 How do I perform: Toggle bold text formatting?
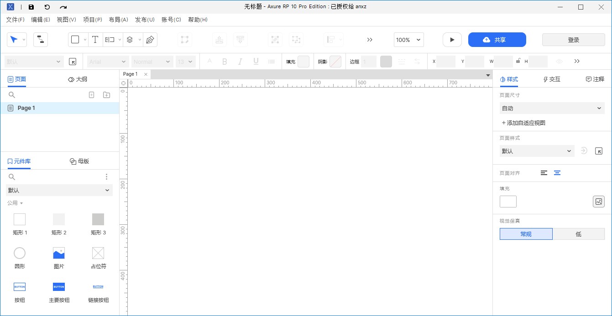tap(225, 61)
